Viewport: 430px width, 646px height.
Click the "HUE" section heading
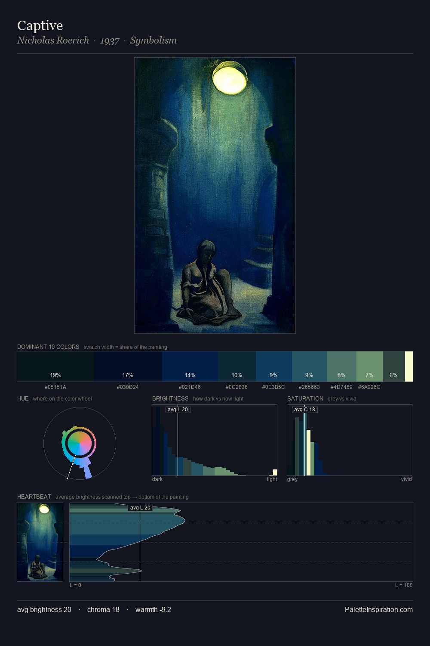(x=23, y=398)
